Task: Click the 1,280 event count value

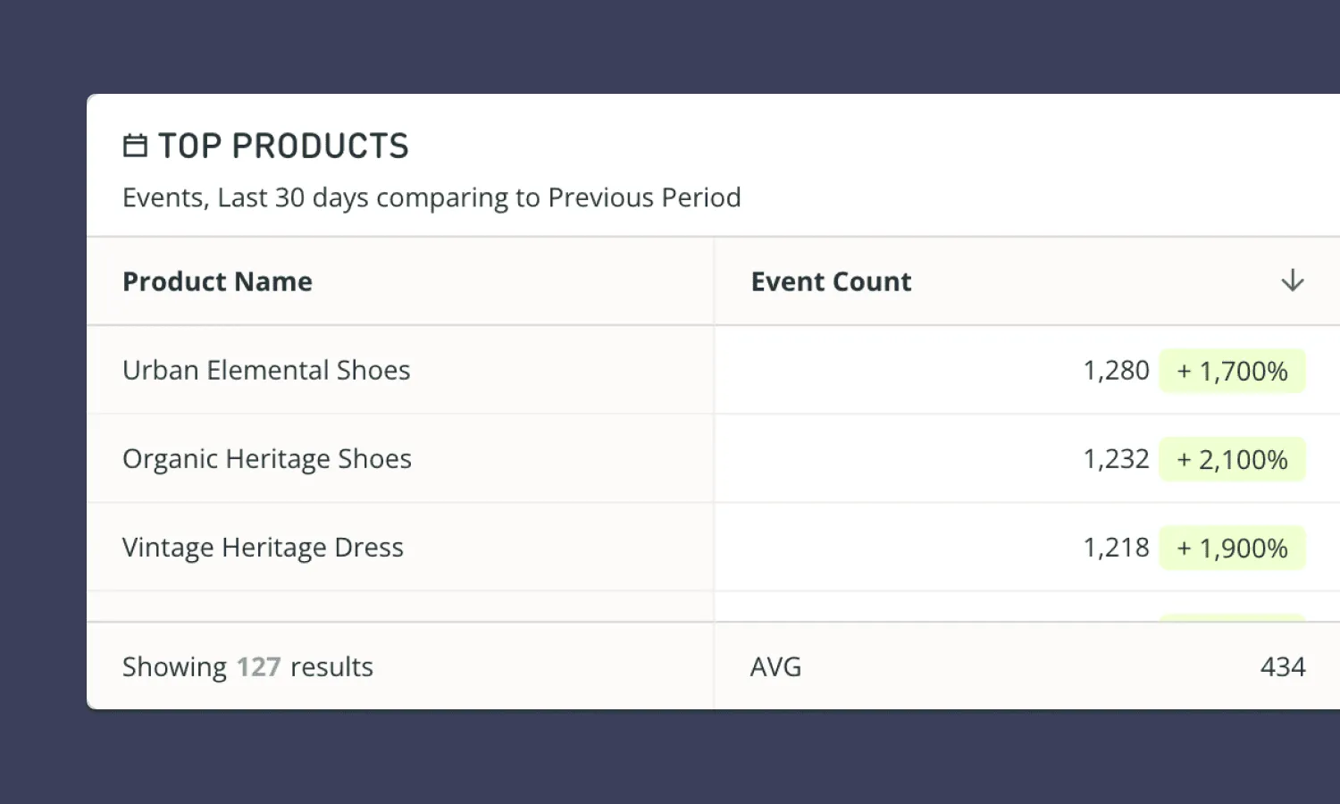Action: point(1116,371)
